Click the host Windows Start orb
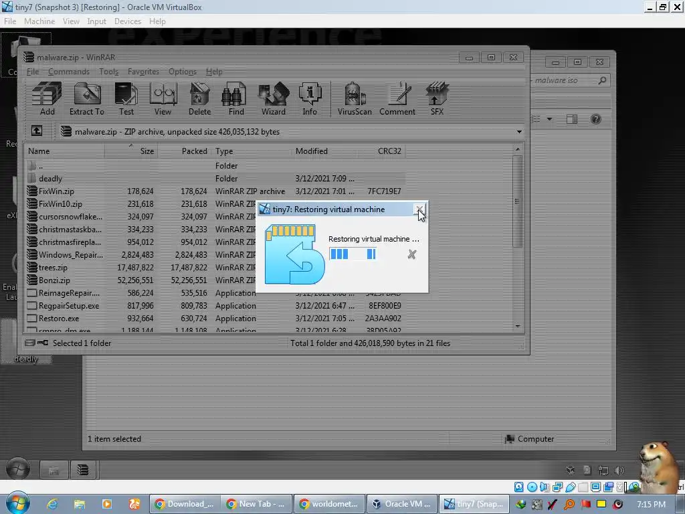Image resolution: width=685 pixels, height=514 pixels. [18, 503]
